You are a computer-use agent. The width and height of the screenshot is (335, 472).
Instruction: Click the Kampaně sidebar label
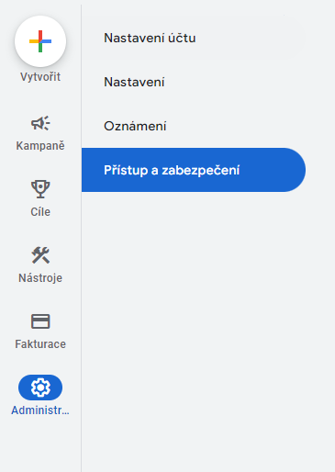click(x=40, y=146)
